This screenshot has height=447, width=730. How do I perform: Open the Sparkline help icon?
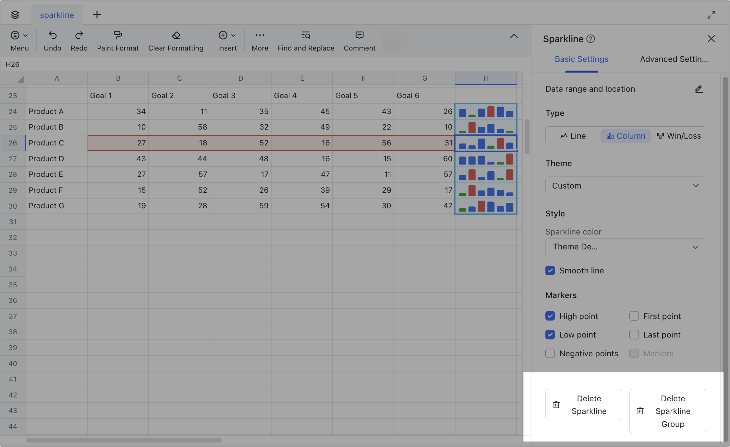point(591,39)
